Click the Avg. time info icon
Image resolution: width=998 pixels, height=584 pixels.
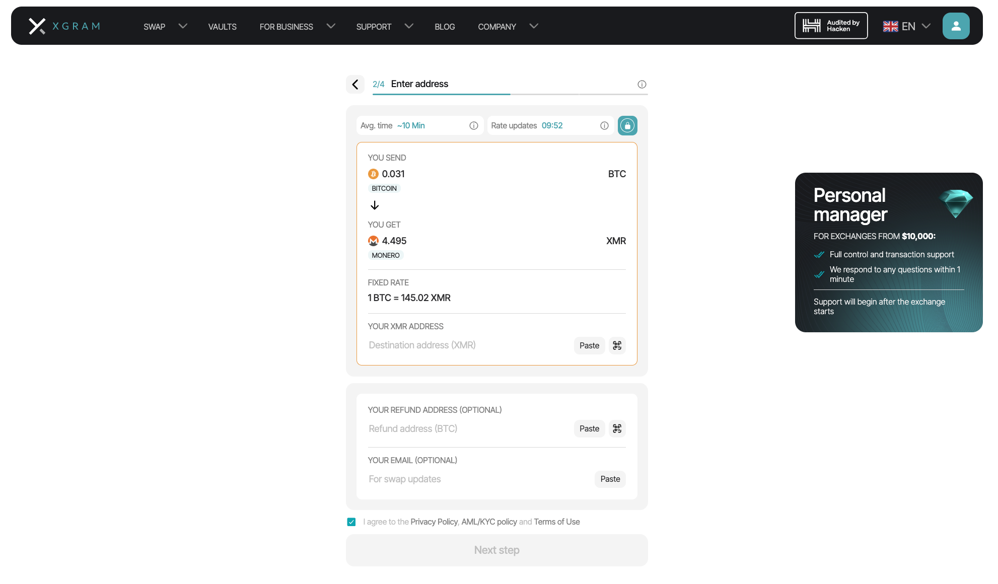click(x=473, y=126)
